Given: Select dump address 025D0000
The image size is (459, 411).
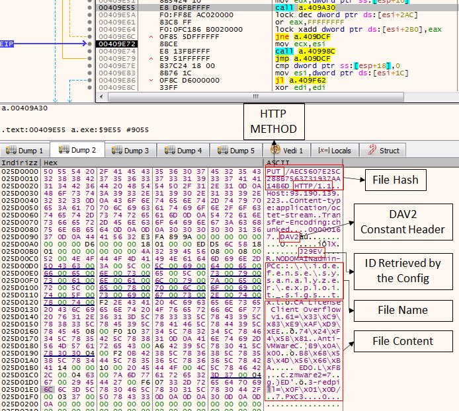Looking at the screenshot, I should [x=20, y=171].
